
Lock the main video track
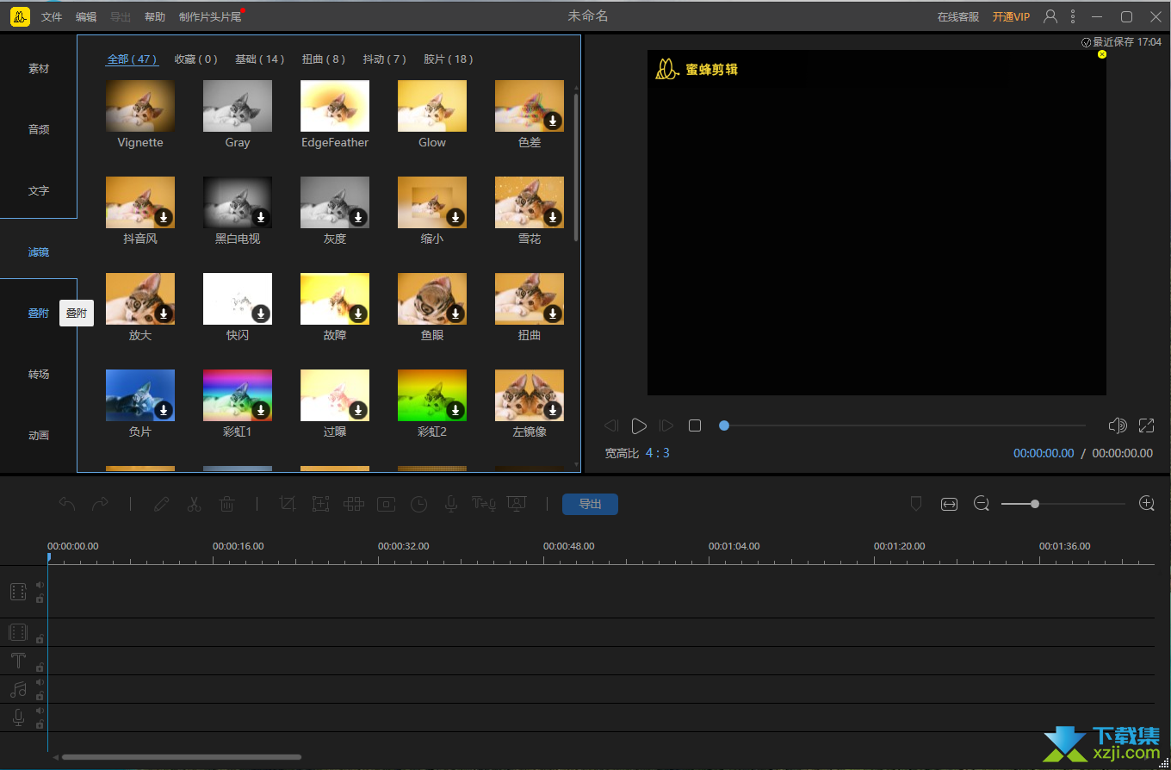pos(40,599)
